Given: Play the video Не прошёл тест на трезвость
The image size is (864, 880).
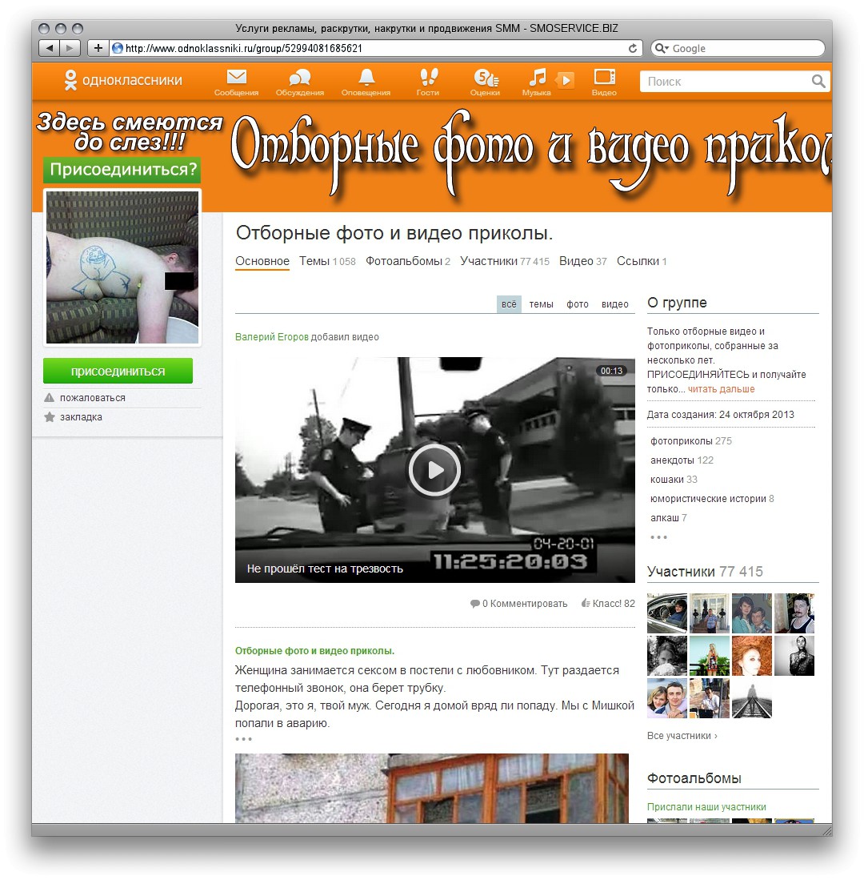Looking at the screenshot, I should pos(434,470).
